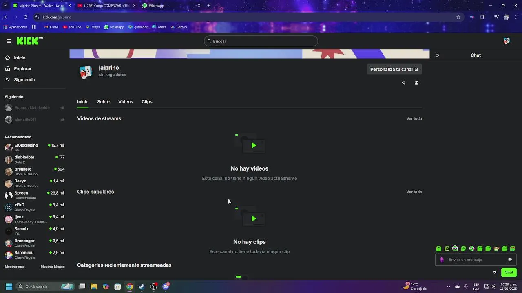Click the green Chat send button
The image size is (522, 293).
click(509, 273)
